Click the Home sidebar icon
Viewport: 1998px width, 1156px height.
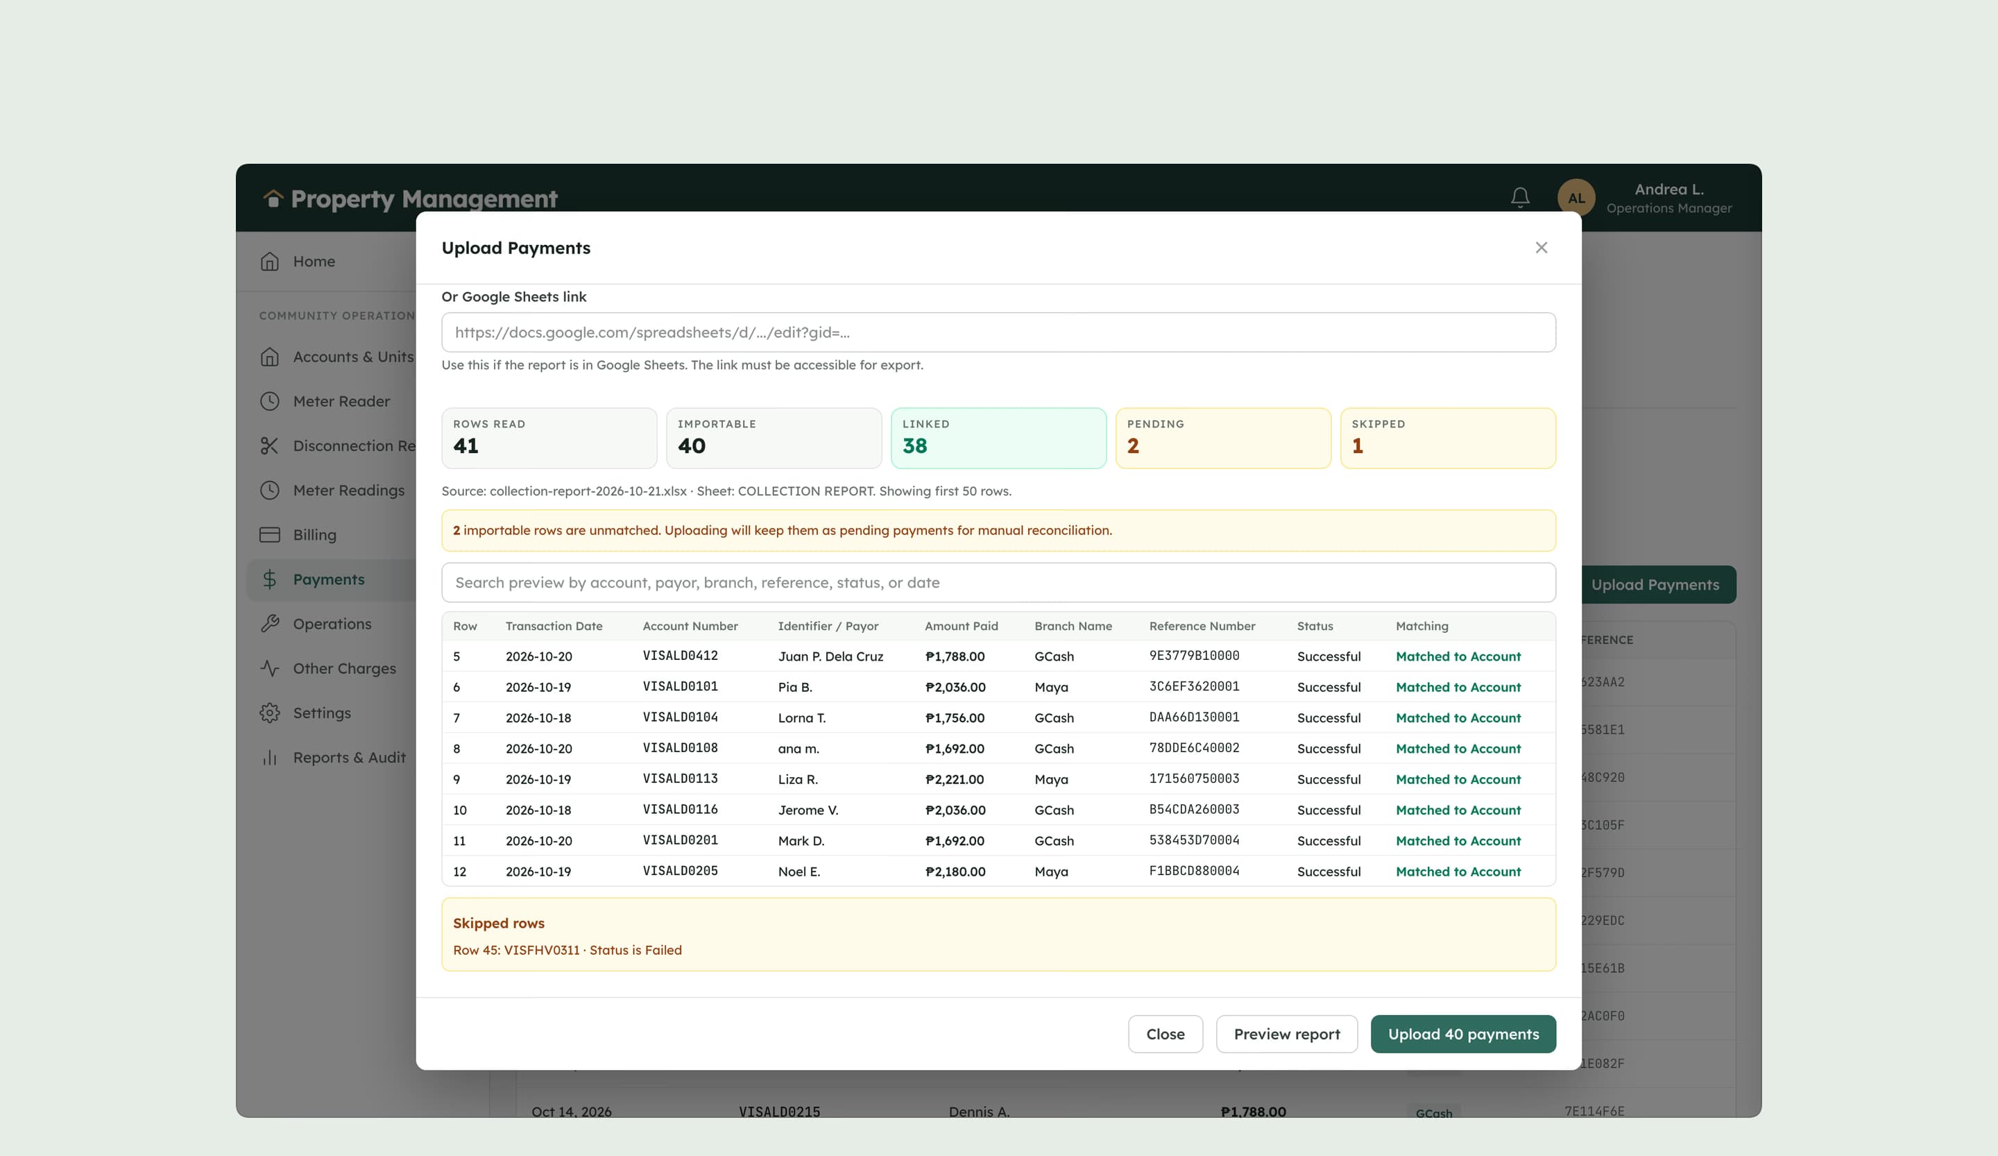pos(270,261)
